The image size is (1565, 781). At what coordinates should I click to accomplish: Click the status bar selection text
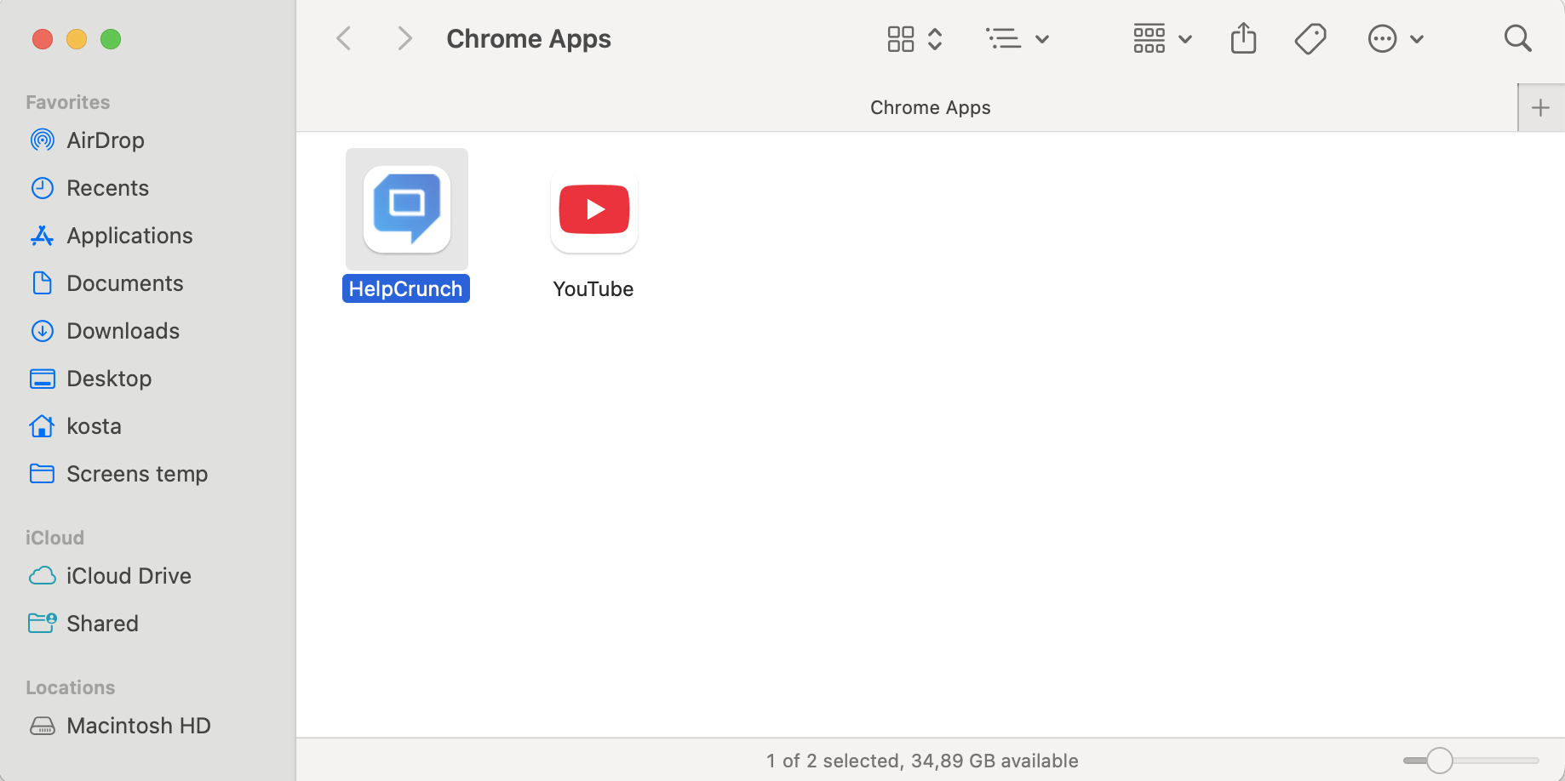click(922, 761)
